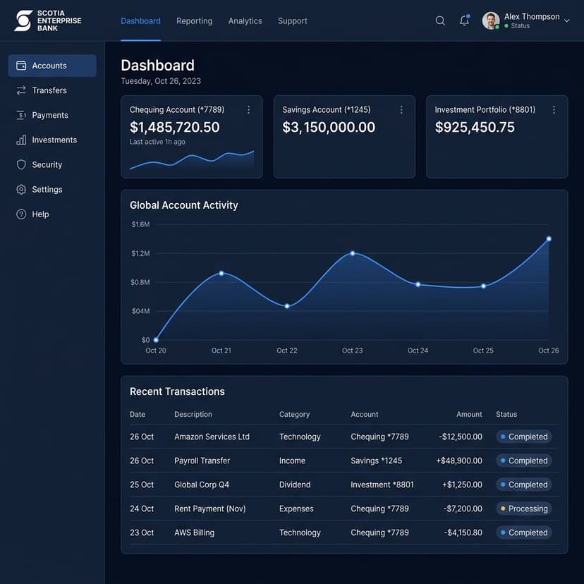Select Payments label in the sidebar

point(50,116)
